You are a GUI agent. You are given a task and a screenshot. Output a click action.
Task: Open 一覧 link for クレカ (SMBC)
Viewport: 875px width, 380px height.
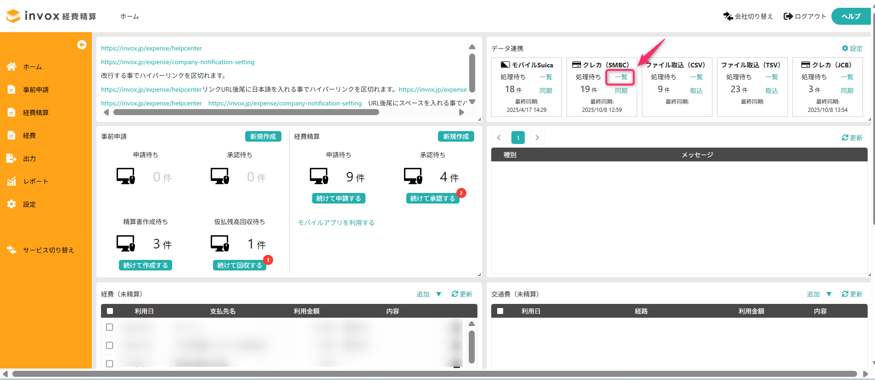click(x=621, y=77)
